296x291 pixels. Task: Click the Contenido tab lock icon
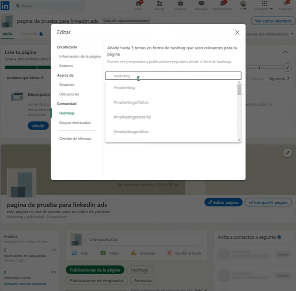41,34
